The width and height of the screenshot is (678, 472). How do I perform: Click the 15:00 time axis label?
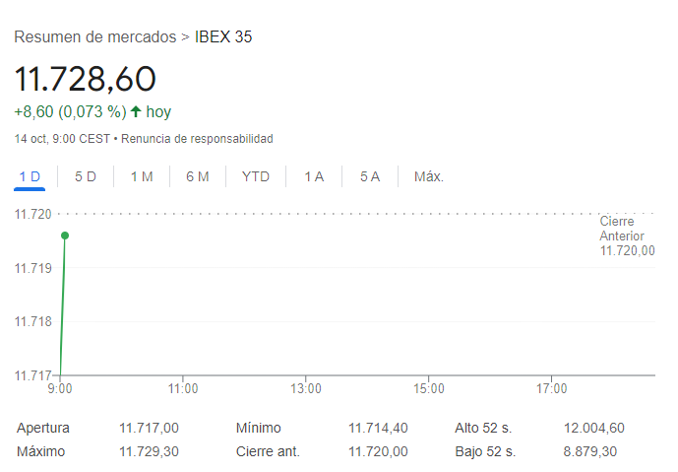(x=429, y=389)
